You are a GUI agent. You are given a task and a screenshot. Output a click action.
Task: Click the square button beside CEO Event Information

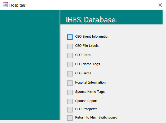70,37
